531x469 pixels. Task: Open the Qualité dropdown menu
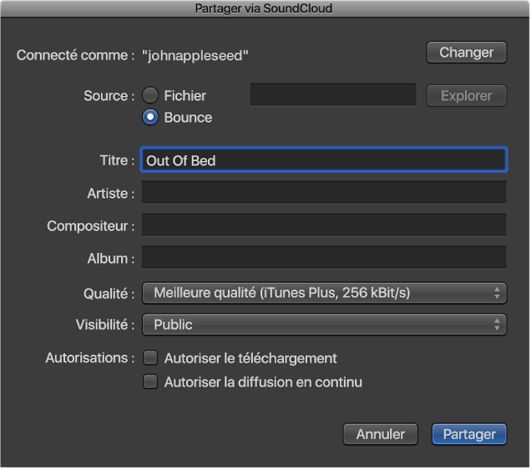[325, 294]
